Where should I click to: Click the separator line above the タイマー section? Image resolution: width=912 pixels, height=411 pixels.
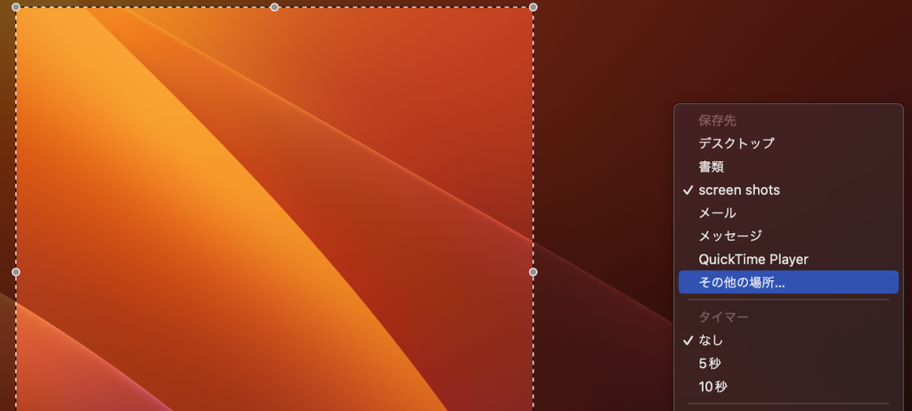788,300
